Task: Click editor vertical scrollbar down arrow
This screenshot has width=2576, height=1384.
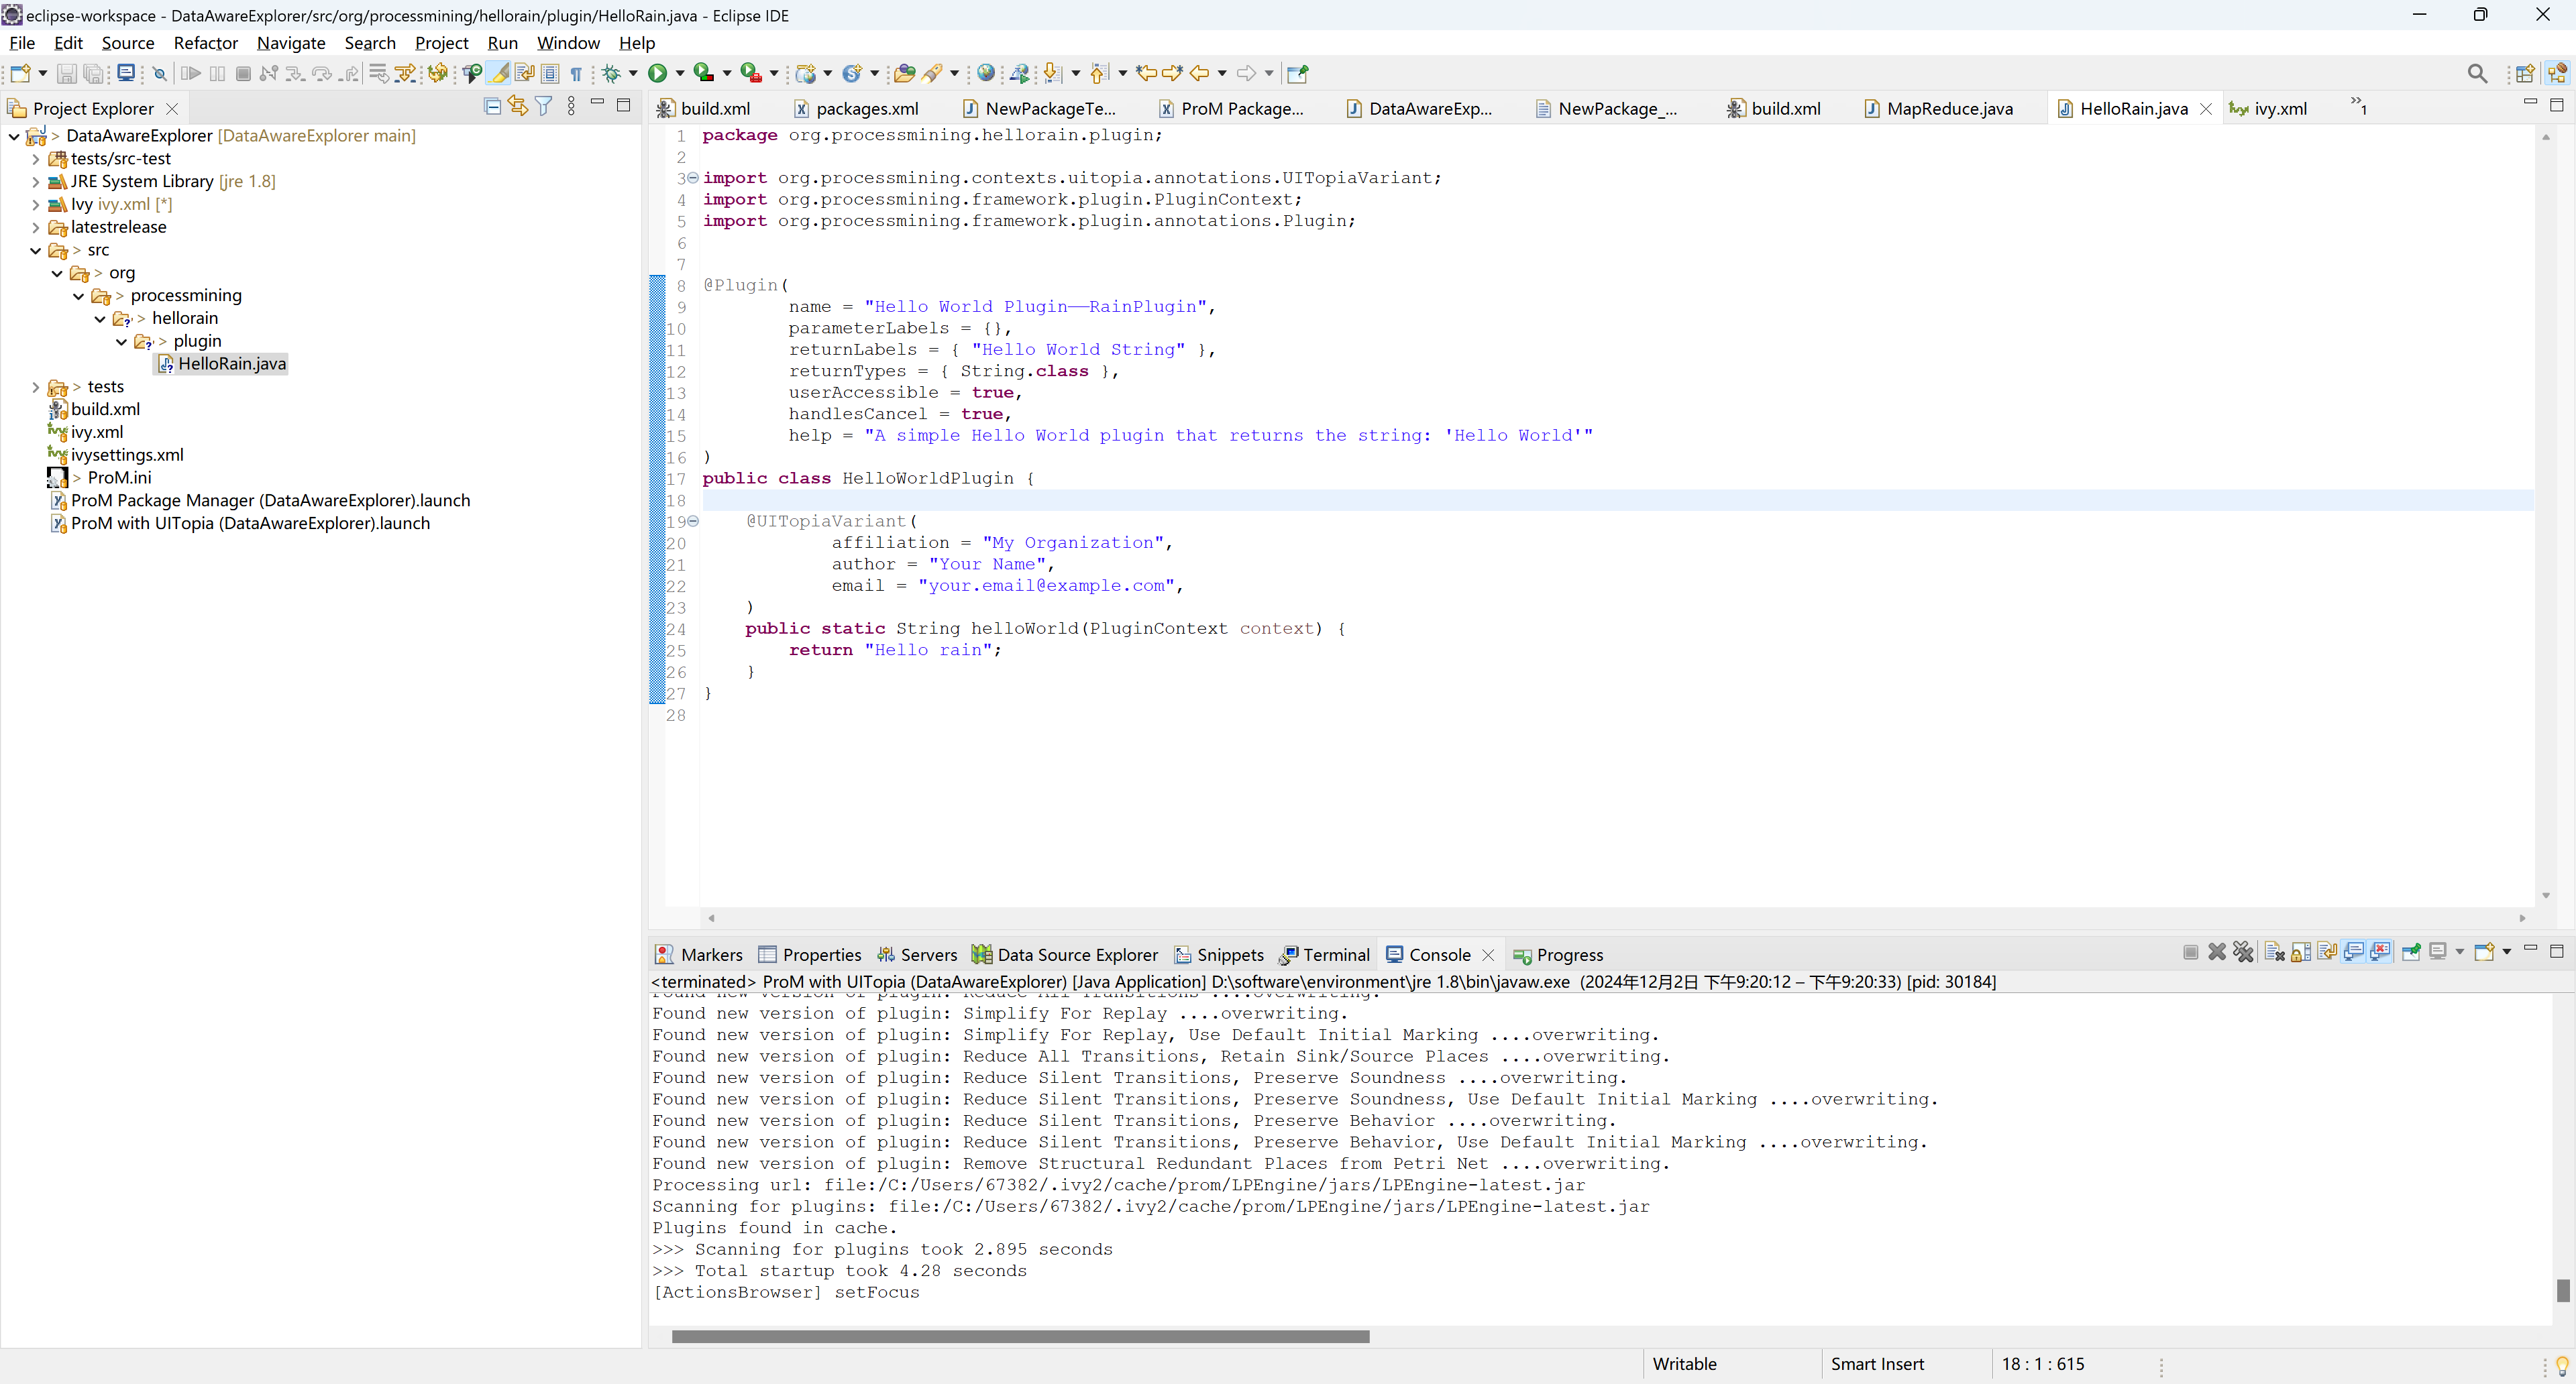Action: point(2546,895)
